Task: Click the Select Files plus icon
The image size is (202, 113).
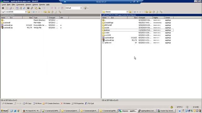Action: coord(44,8)
